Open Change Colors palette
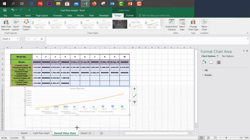The height and width of the screenshot is (140, 250). [x=26, y=25]
